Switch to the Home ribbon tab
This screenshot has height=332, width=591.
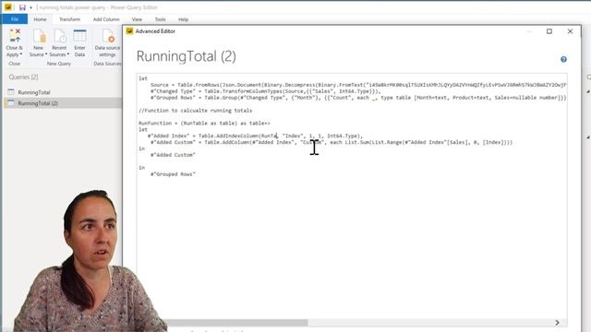point(40,19)
